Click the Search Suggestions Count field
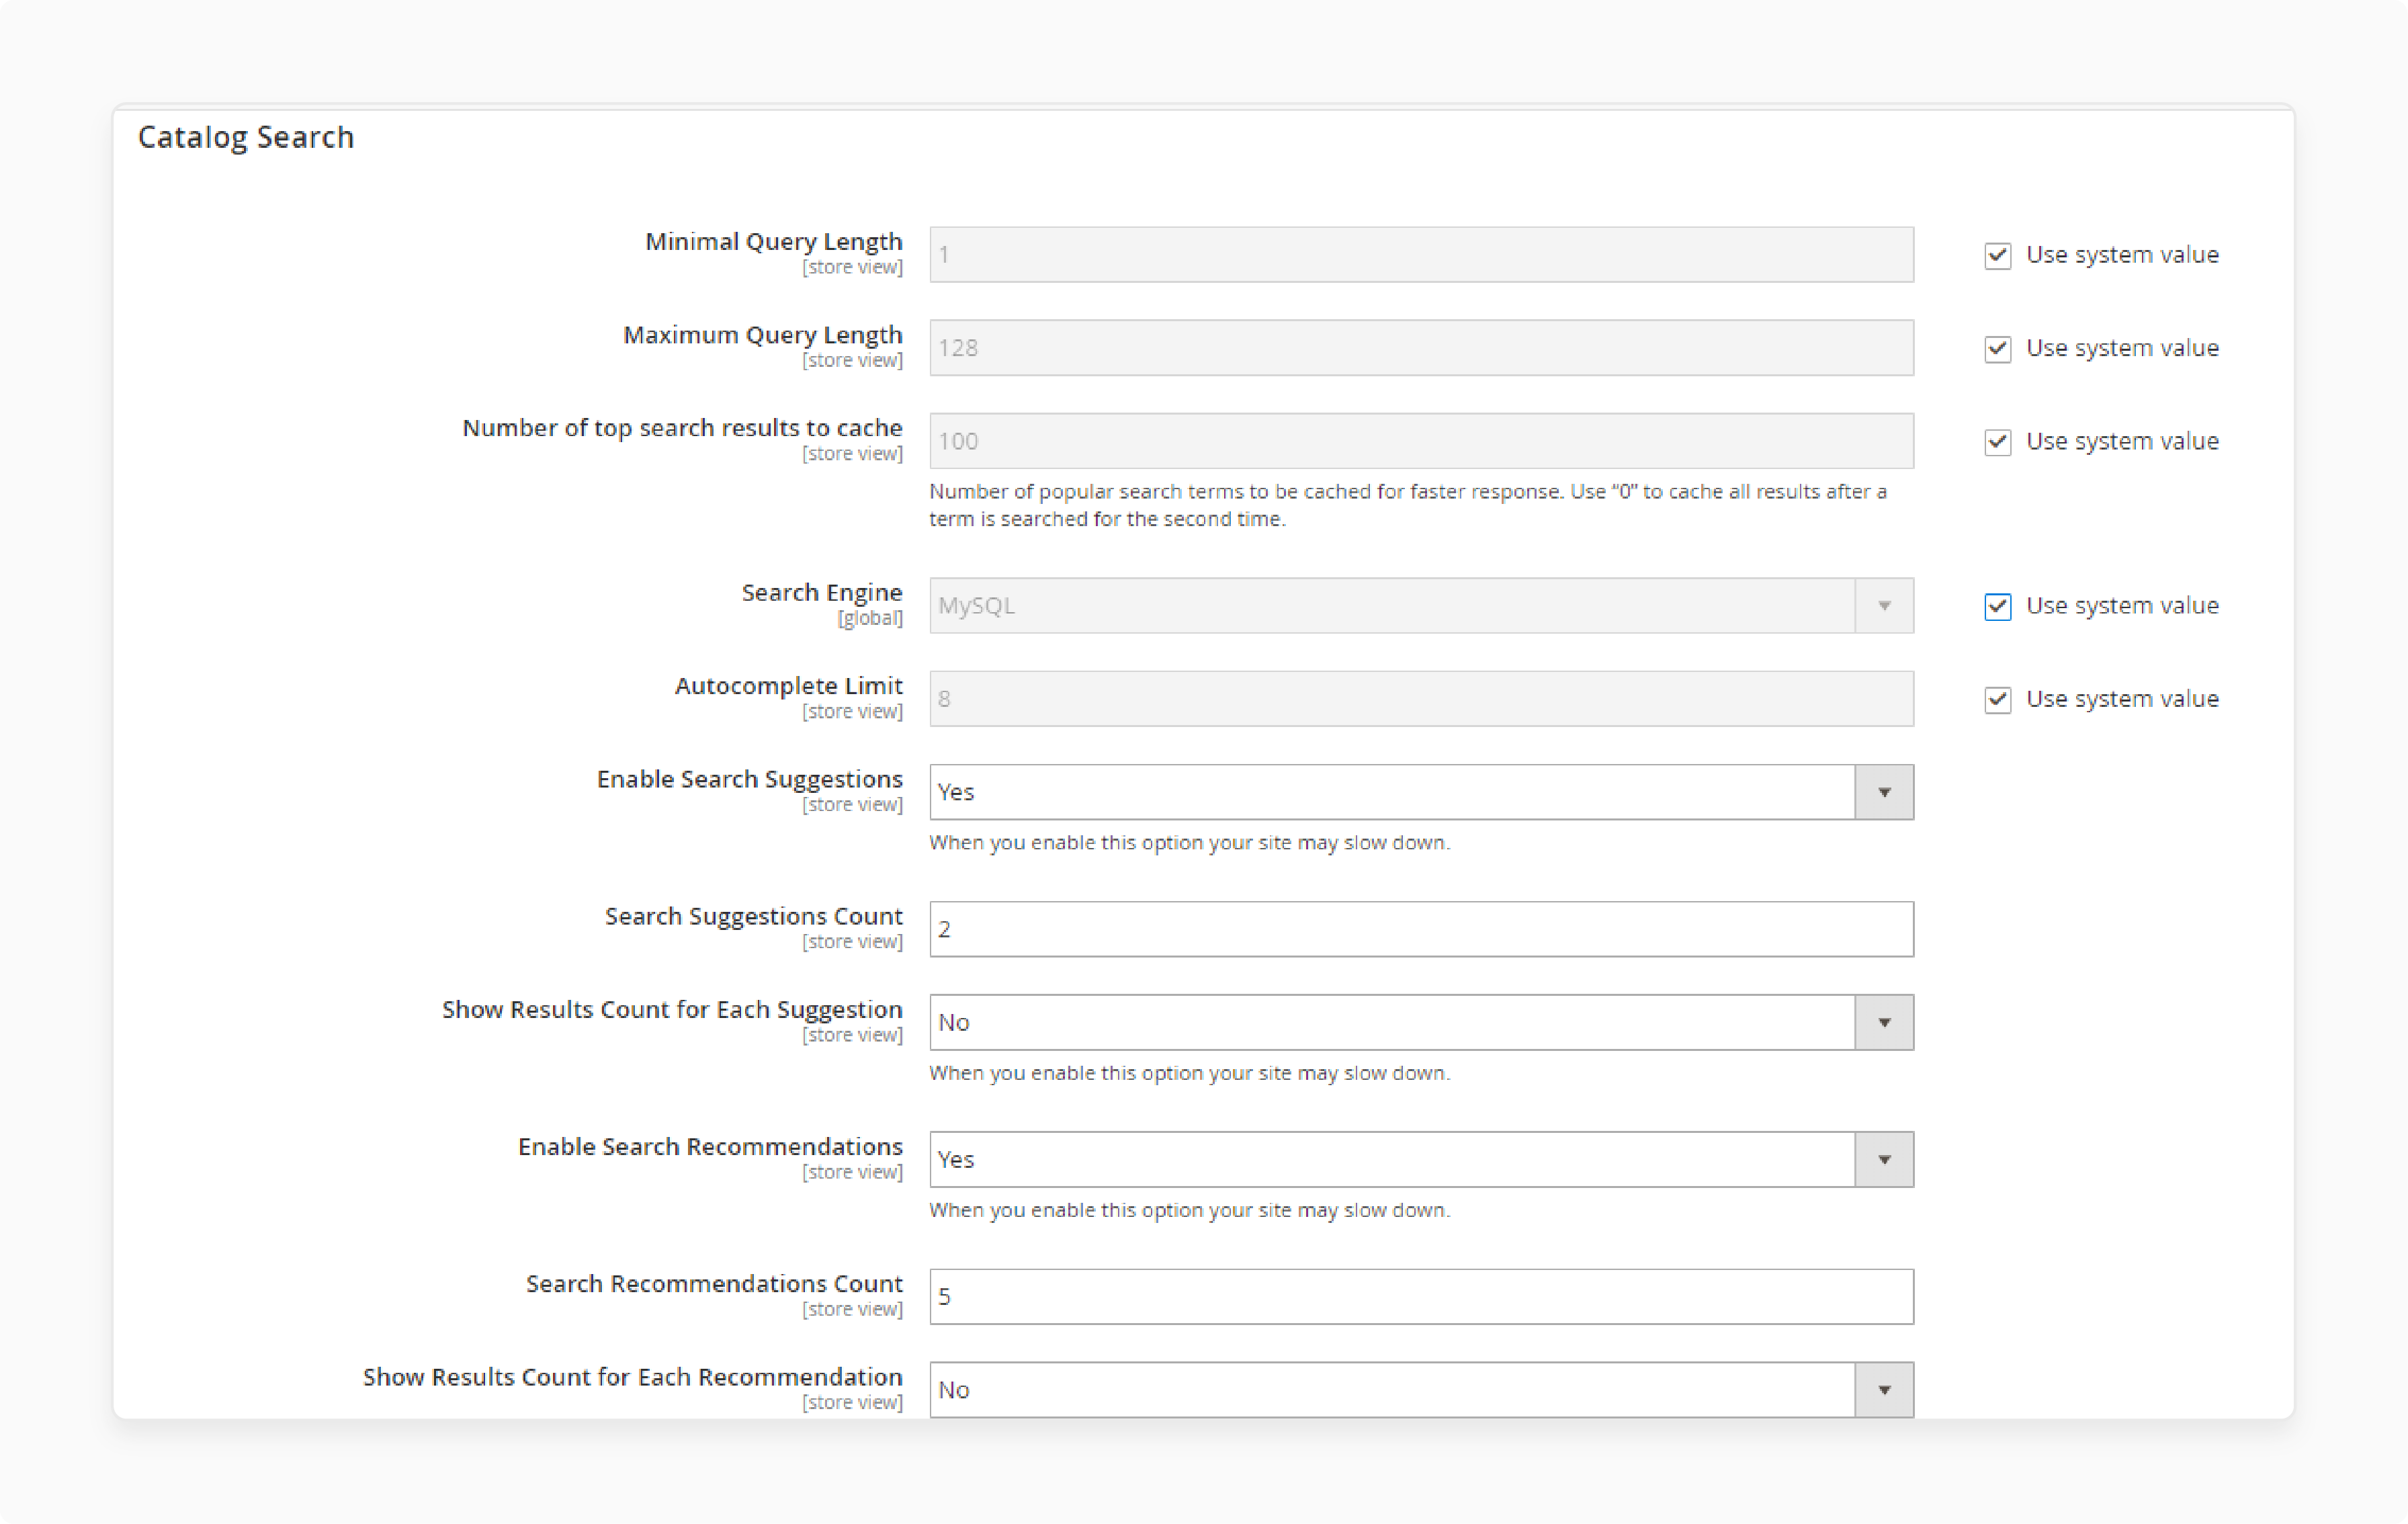 [x=1421, y=929]
